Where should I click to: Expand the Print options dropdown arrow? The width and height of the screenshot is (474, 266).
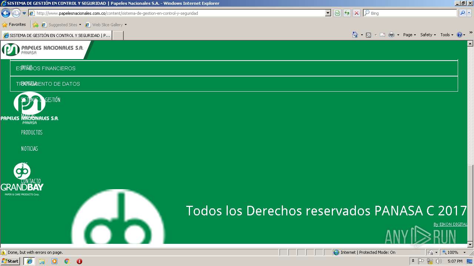pos(398,35)
